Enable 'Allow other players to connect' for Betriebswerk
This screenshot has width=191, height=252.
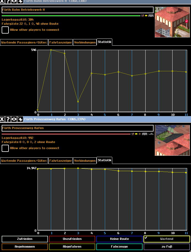point(5,30)
